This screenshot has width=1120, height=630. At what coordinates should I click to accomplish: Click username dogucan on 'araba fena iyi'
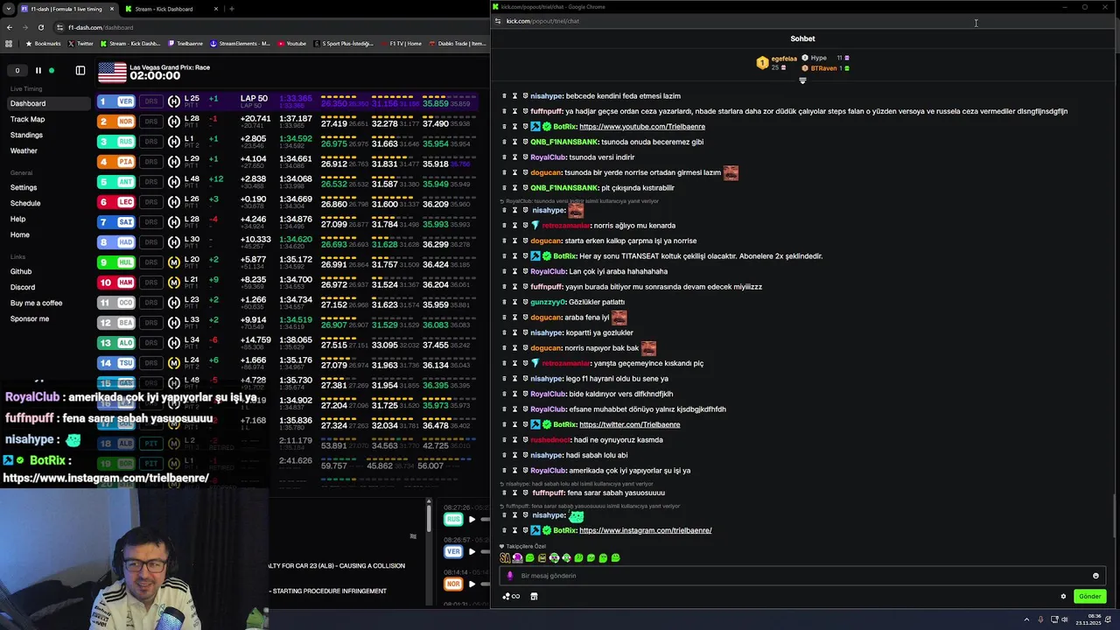pos(545,317)
